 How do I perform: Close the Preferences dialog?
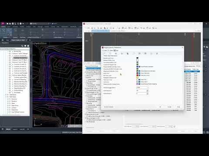click(x=182, y=47)
